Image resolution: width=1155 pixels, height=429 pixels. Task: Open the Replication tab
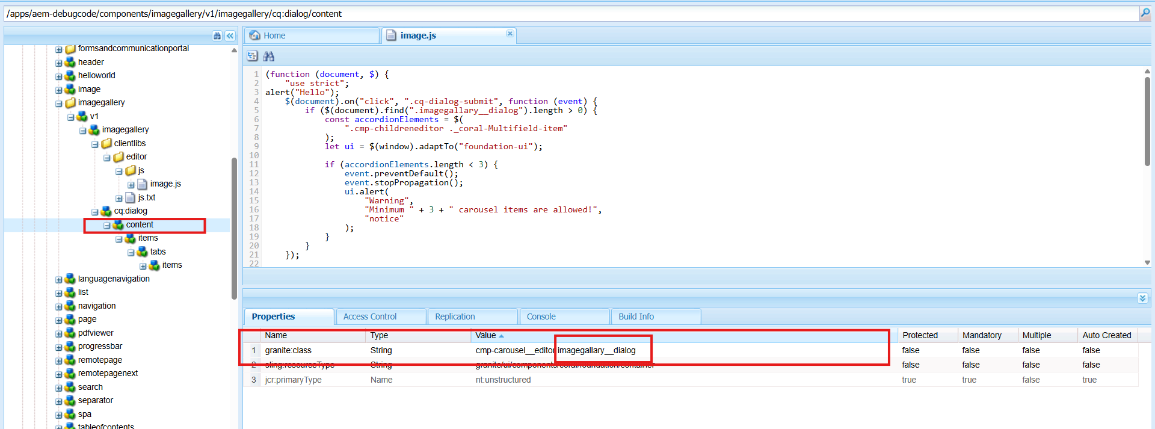pyautogui.click(x=455, y=316)
